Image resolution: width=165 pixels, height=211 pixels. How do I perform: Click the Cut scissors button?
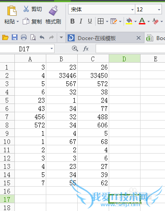32,9
